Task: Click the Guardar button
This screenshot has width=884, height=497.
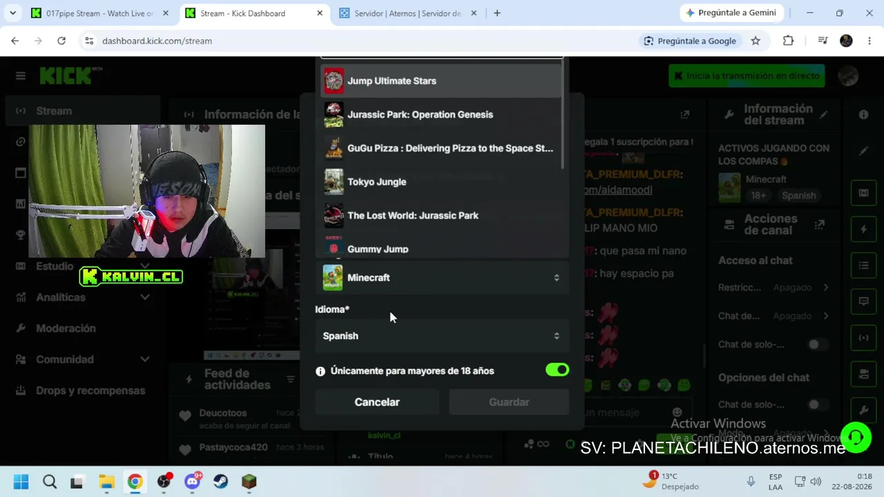Action: (509, 402)
